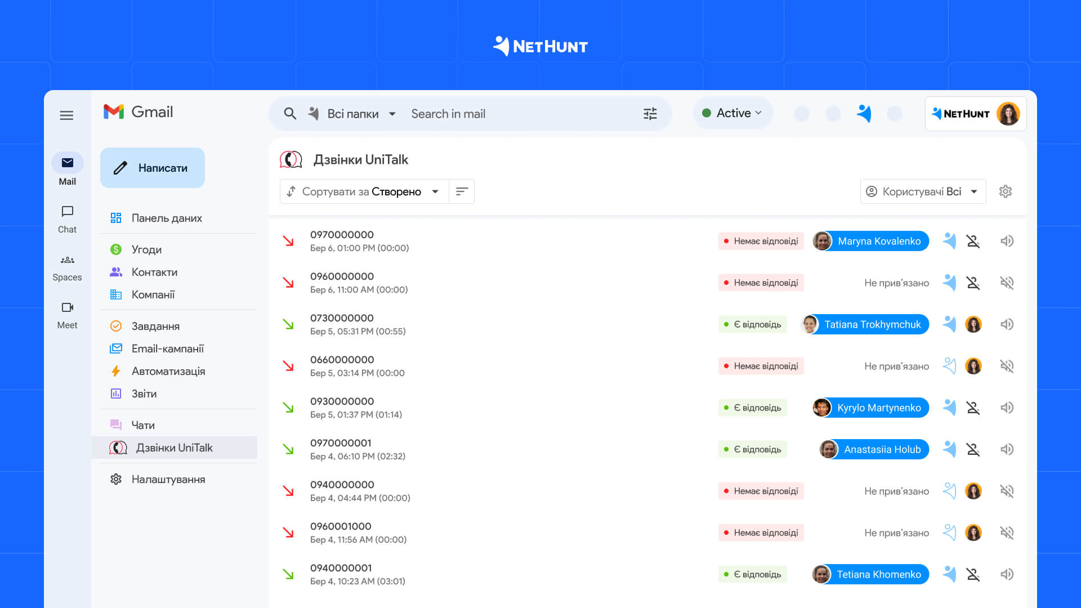Image resolution: width=1081 pixels, height=608 pixels.
Task: Open Anastasiia Holub contact chip
Action: tap(874, 449)
